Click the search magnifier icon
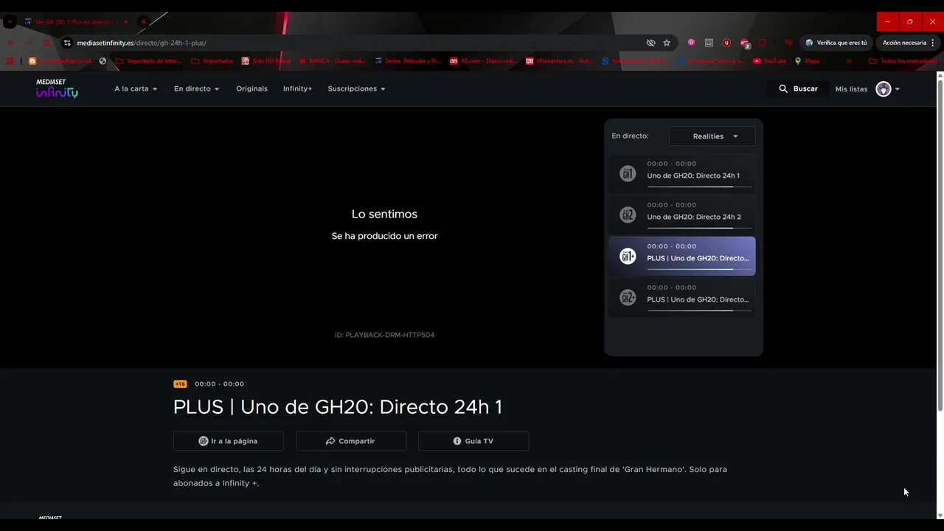Image resolution: width=944 pixels, height=531 pixels. [x=783, y=88]
